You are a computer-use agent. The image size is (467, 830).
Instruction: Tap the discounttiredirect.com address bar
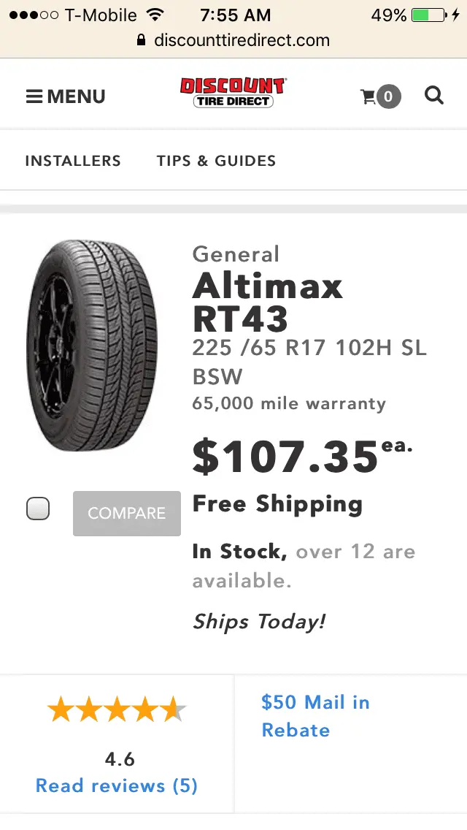[x=241, y=40]
